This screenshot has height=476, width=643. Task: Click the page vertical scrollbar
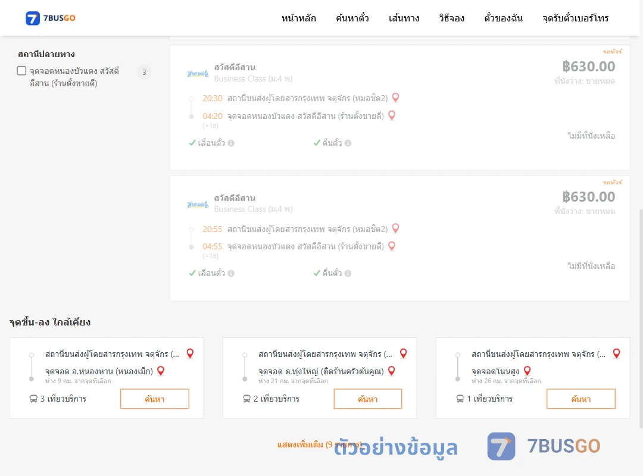click(641, 318)
